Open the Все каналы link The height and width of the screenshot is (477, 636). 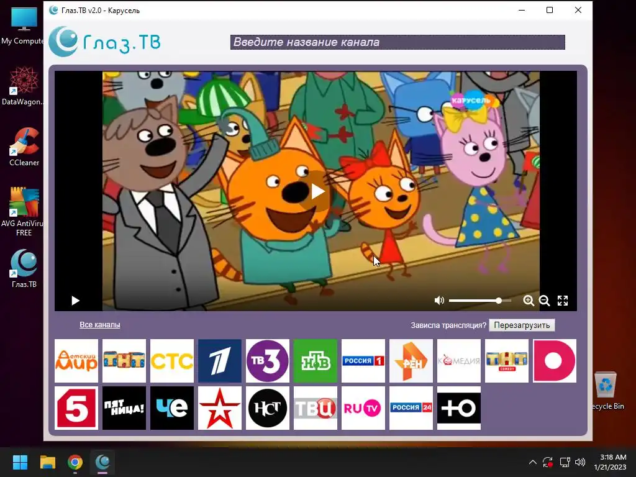click(x=100, y=324)
